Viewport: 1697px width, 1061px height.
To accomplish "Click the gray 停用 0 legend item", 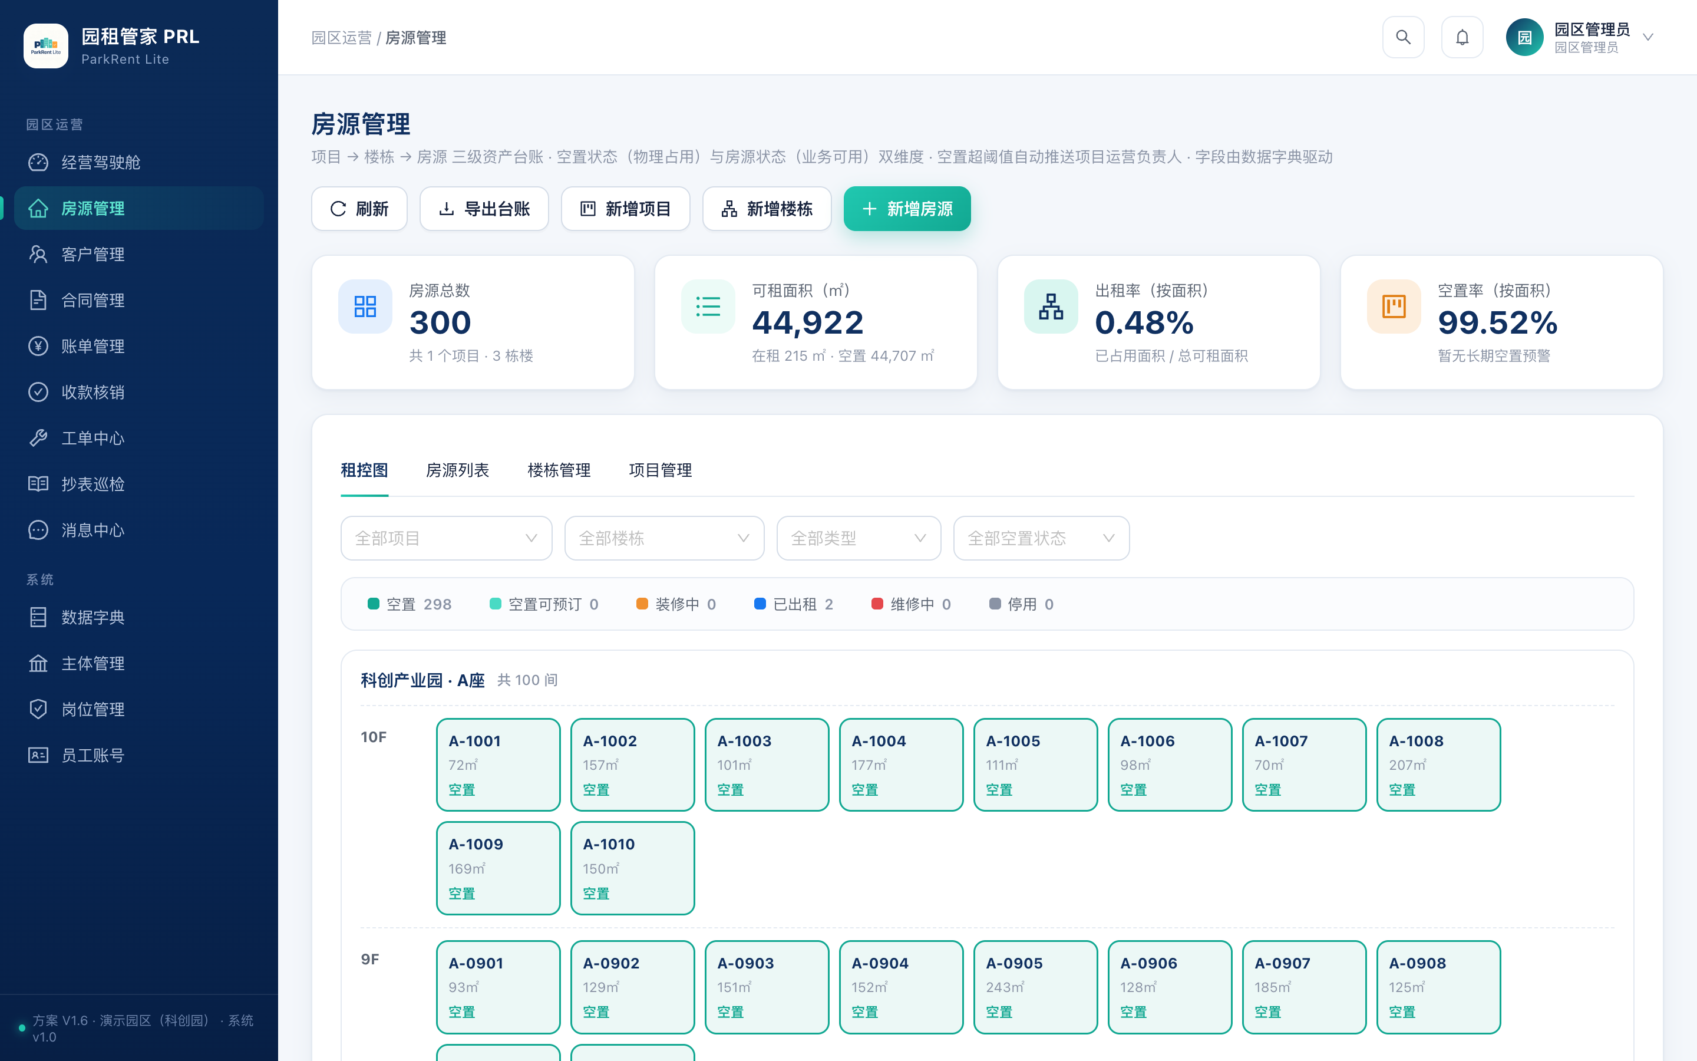I will click(1022, 604).
